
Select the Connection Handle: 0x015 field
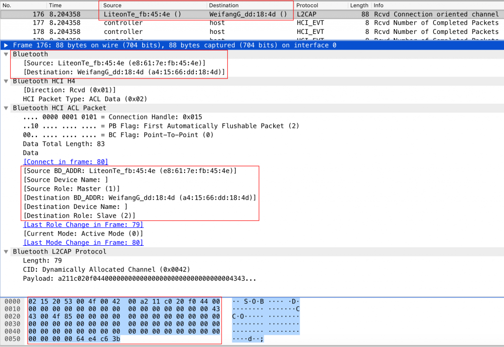(x=112, y=117)
